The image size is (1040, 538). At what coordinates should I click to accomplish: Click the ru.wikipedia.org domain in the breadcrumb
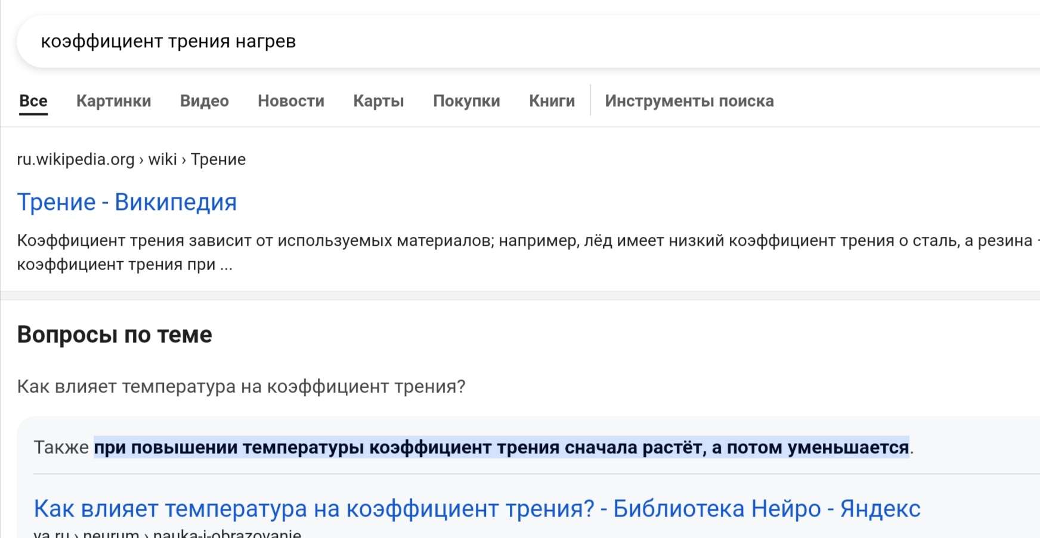(x=76, y=159)
